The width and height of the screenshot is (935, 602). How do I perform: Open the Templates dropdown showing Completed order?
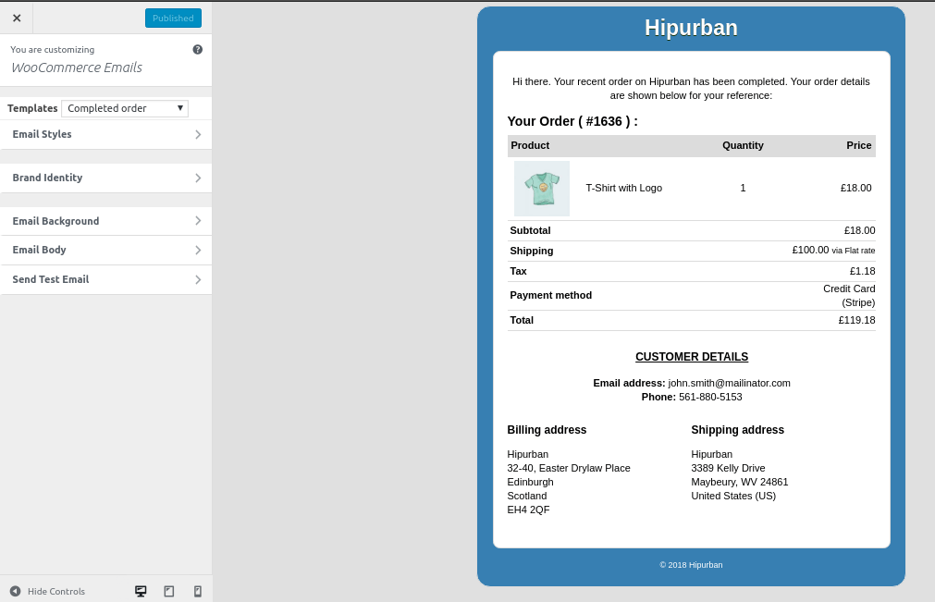click(x=125, y=108)
